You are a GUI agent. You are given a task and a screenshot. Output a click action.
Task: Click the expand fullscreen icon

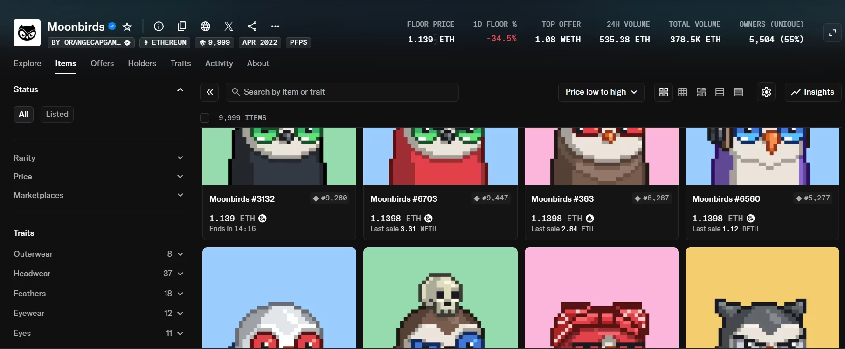coord(832,33)
